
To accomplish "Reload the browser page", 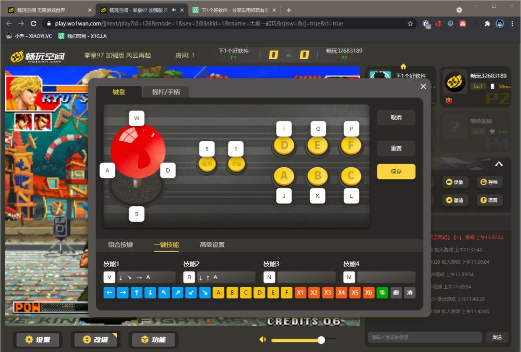I will click(34, 24).
